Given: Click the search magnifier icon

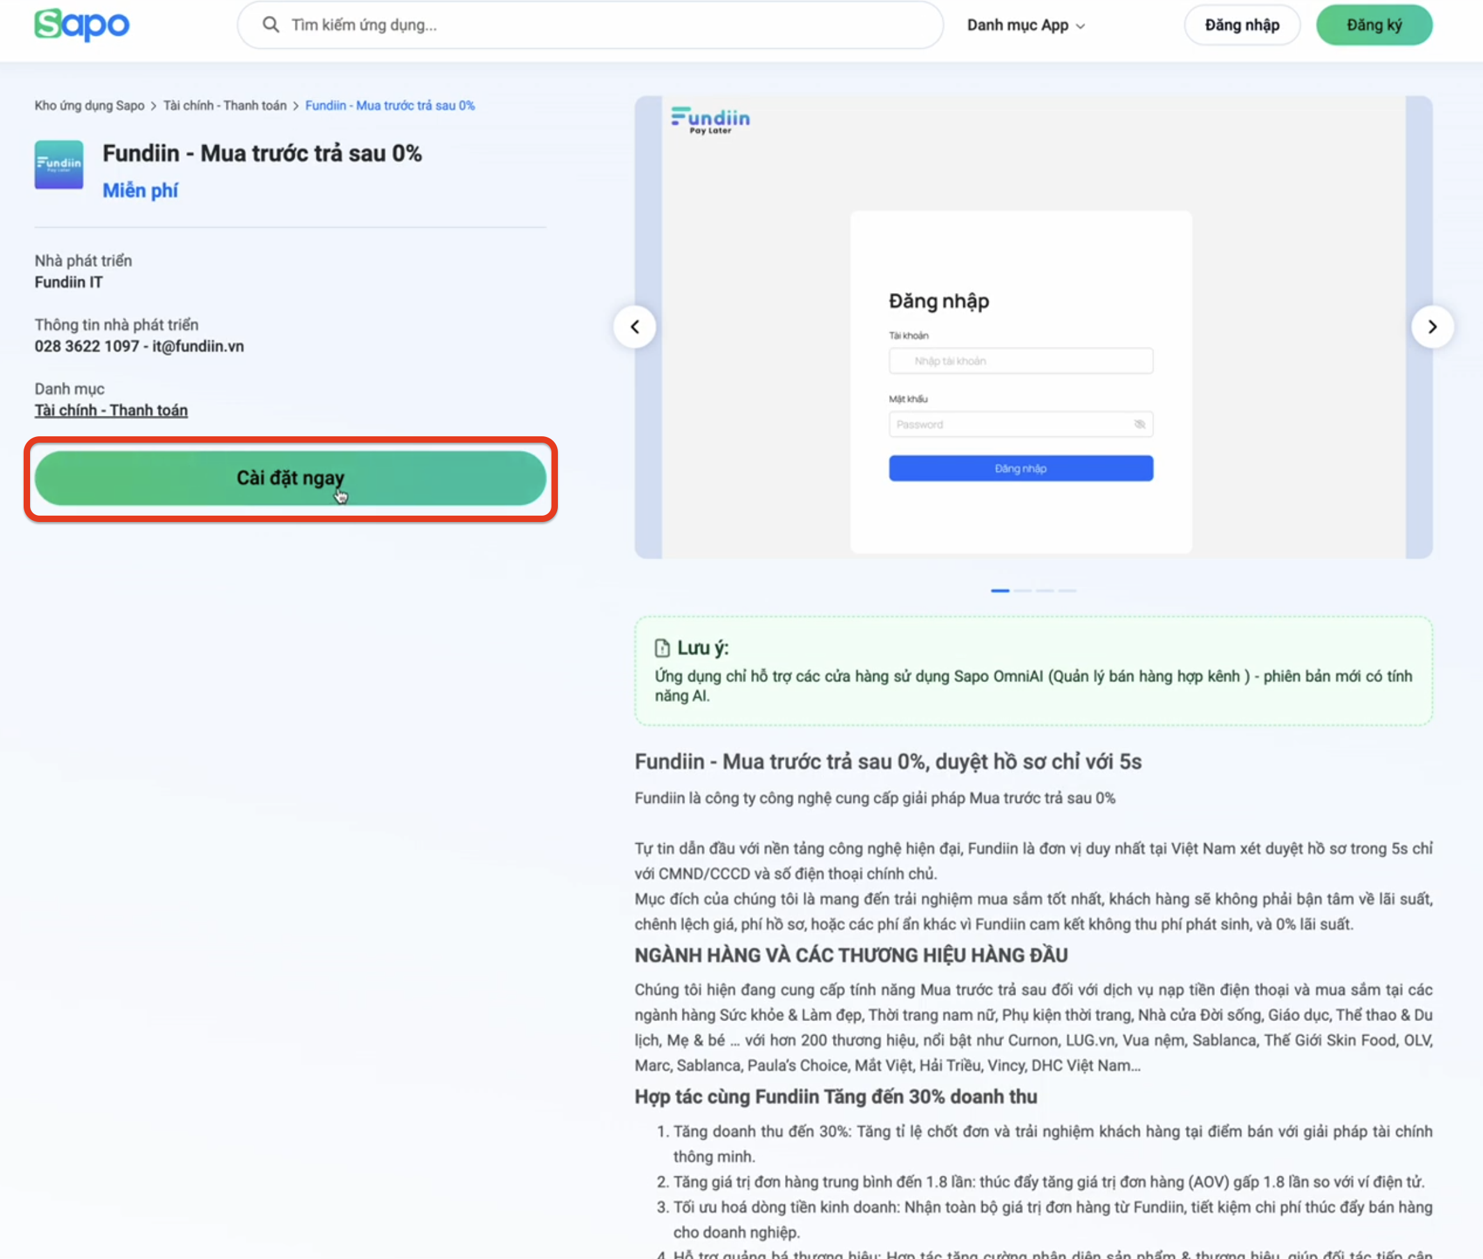Looking at the screenshot, I should point(271,25).
